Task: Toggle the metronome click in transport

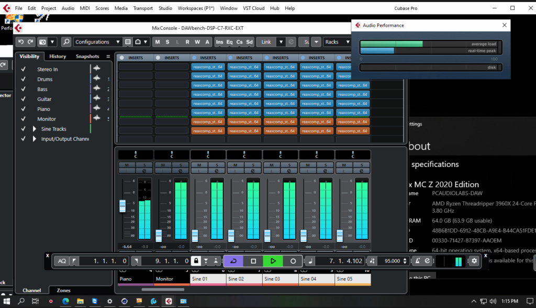Action: point(418,261)
